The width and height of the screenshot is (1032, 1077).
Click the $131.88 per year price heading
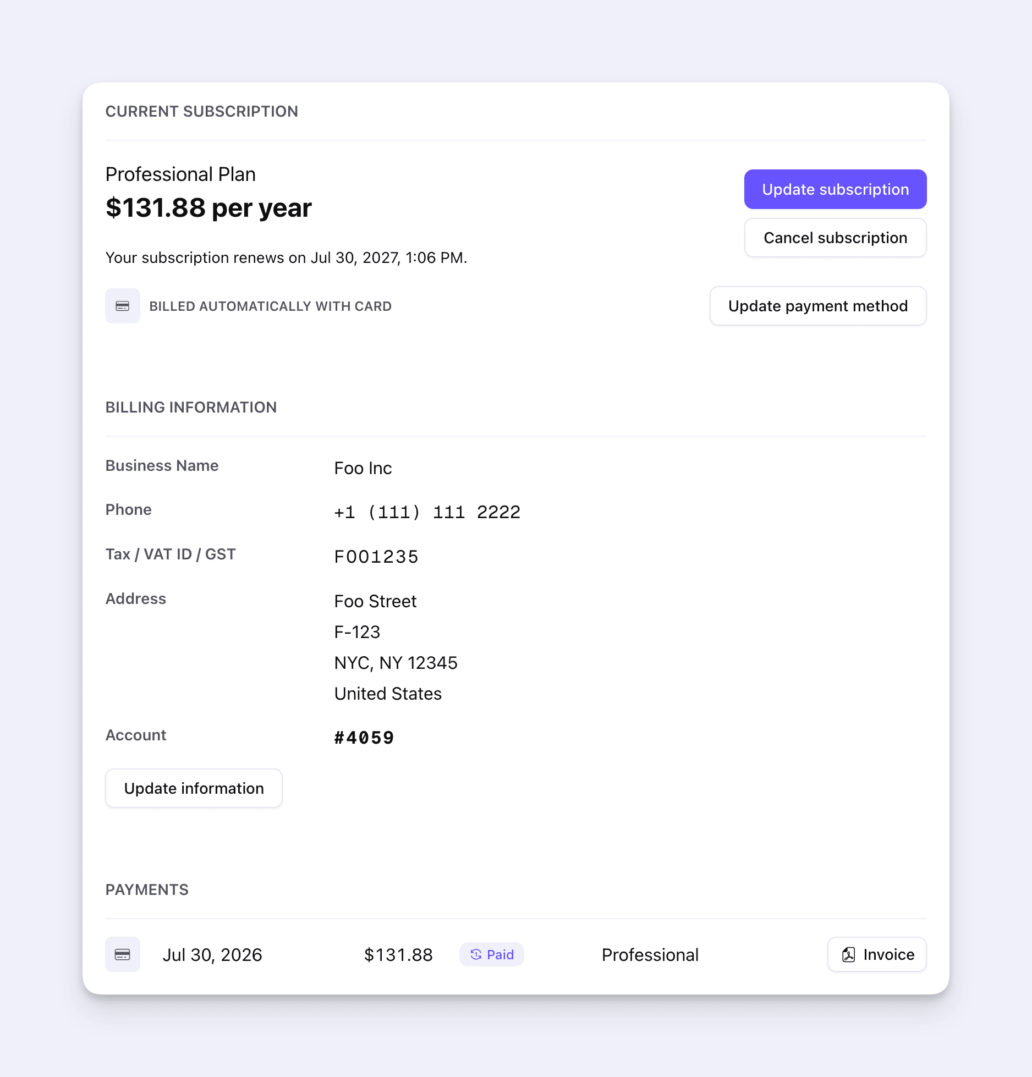(208, 208)
